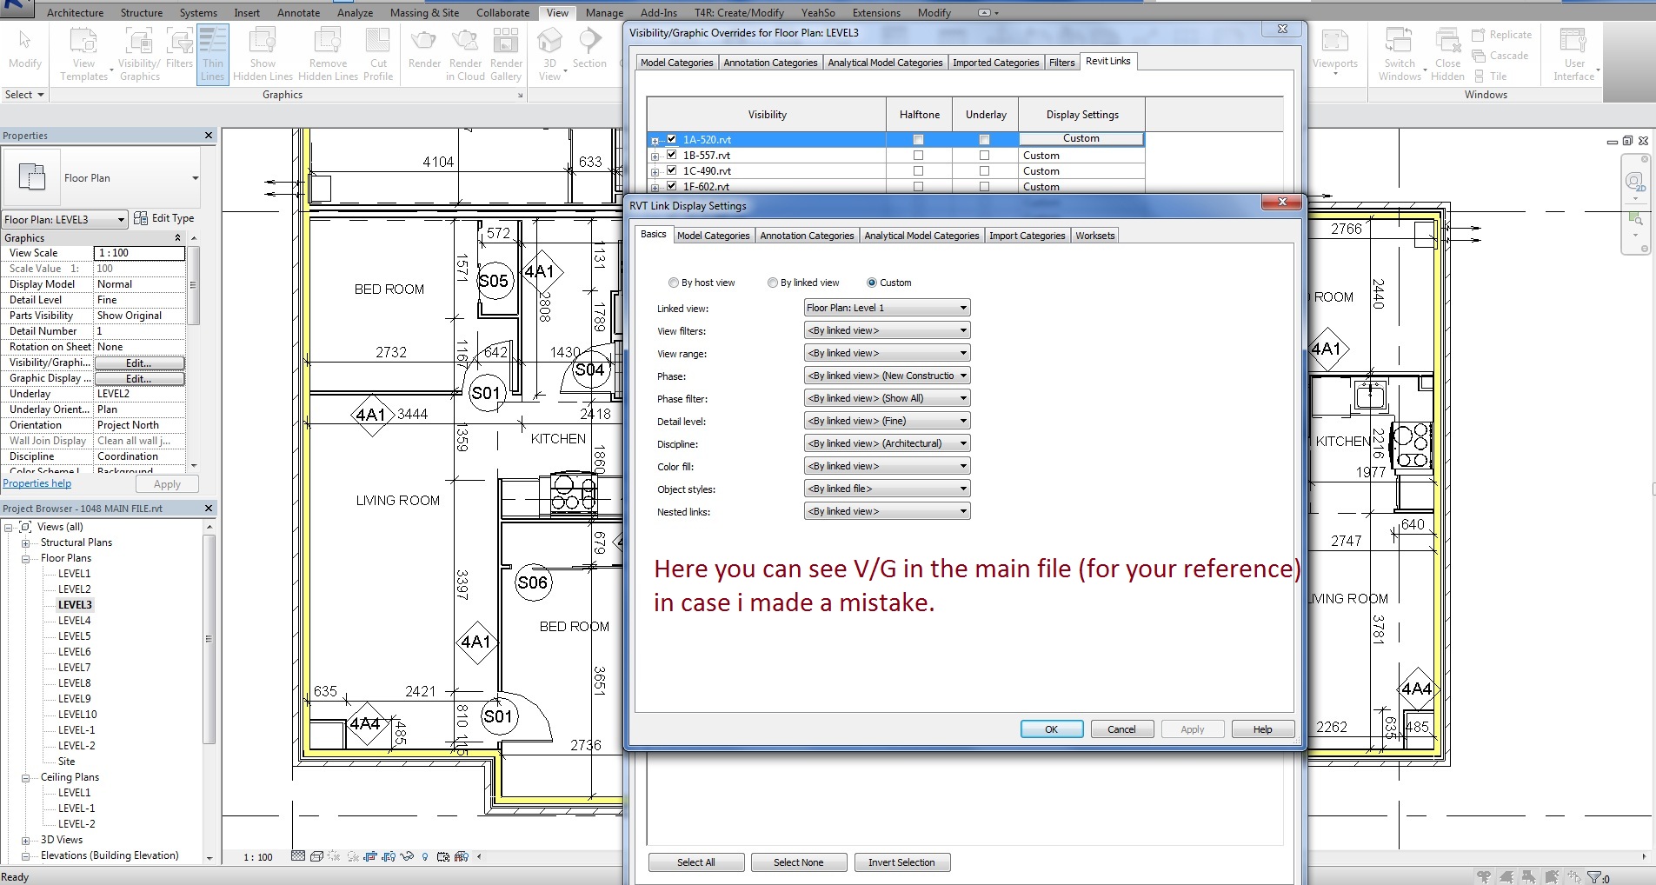Select the By host view radio button
Viewport: 1656px width, 885px height.
[x=674, y=283]
